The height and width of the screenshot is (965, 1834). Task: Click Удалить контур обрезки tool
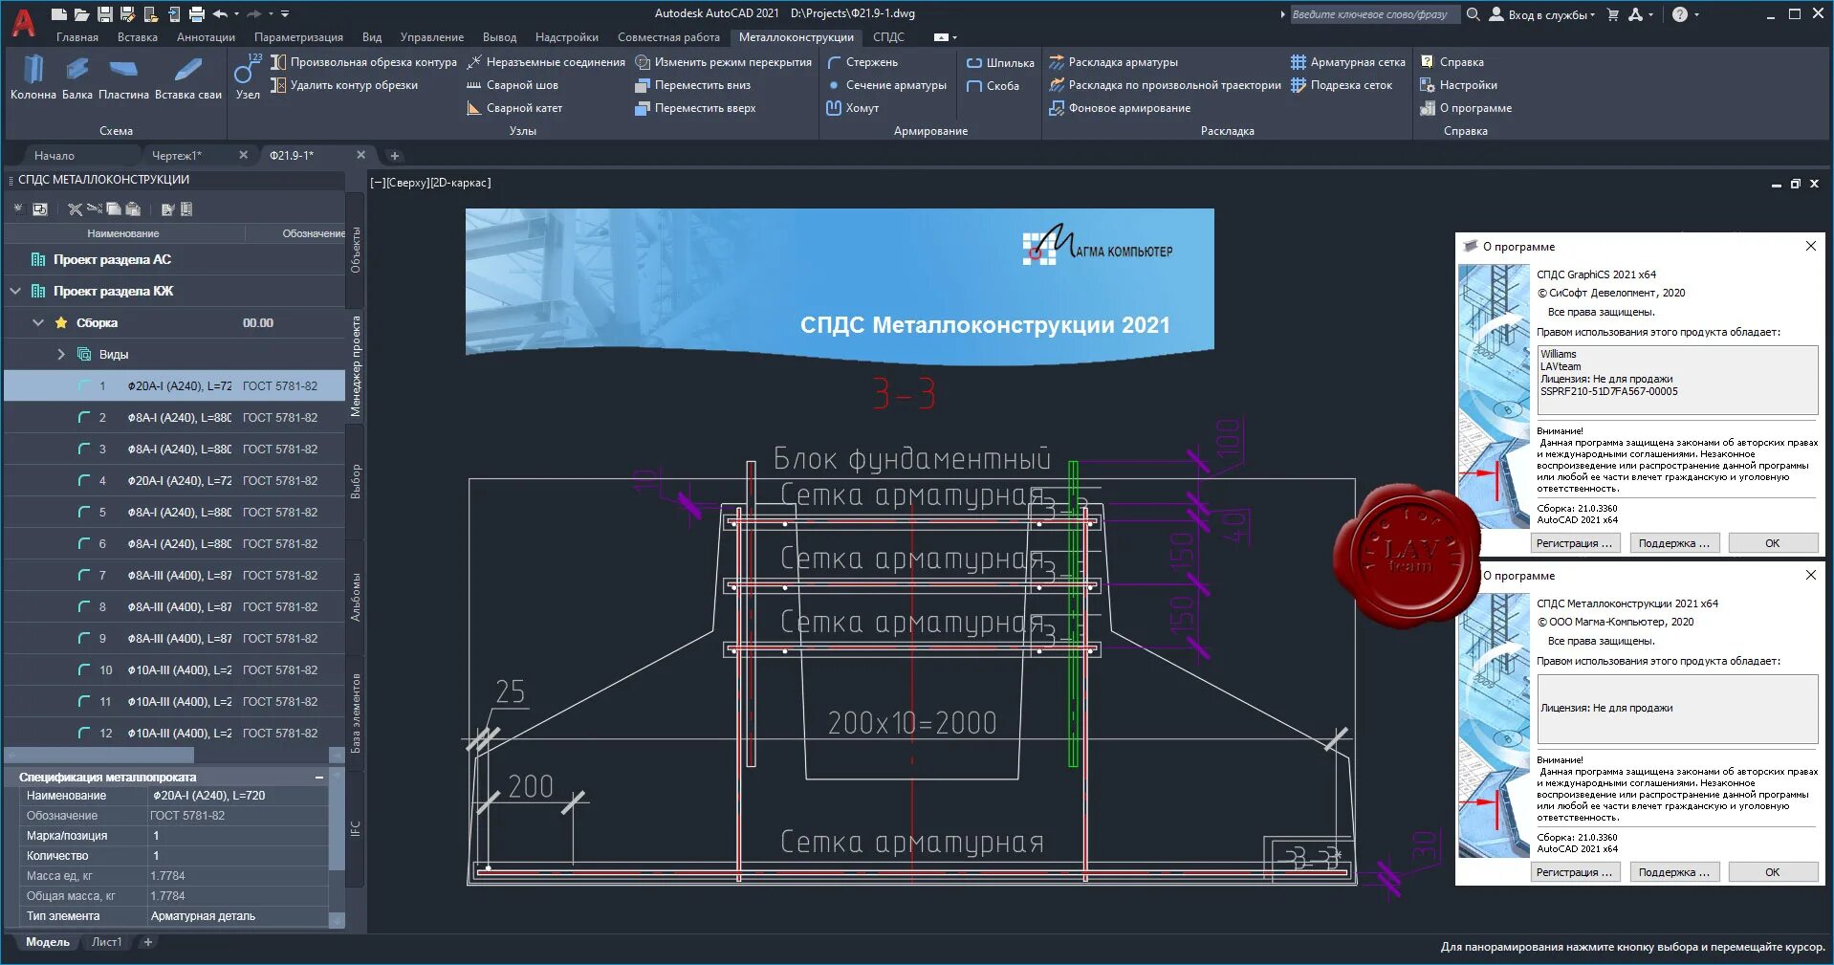[344, 85]
